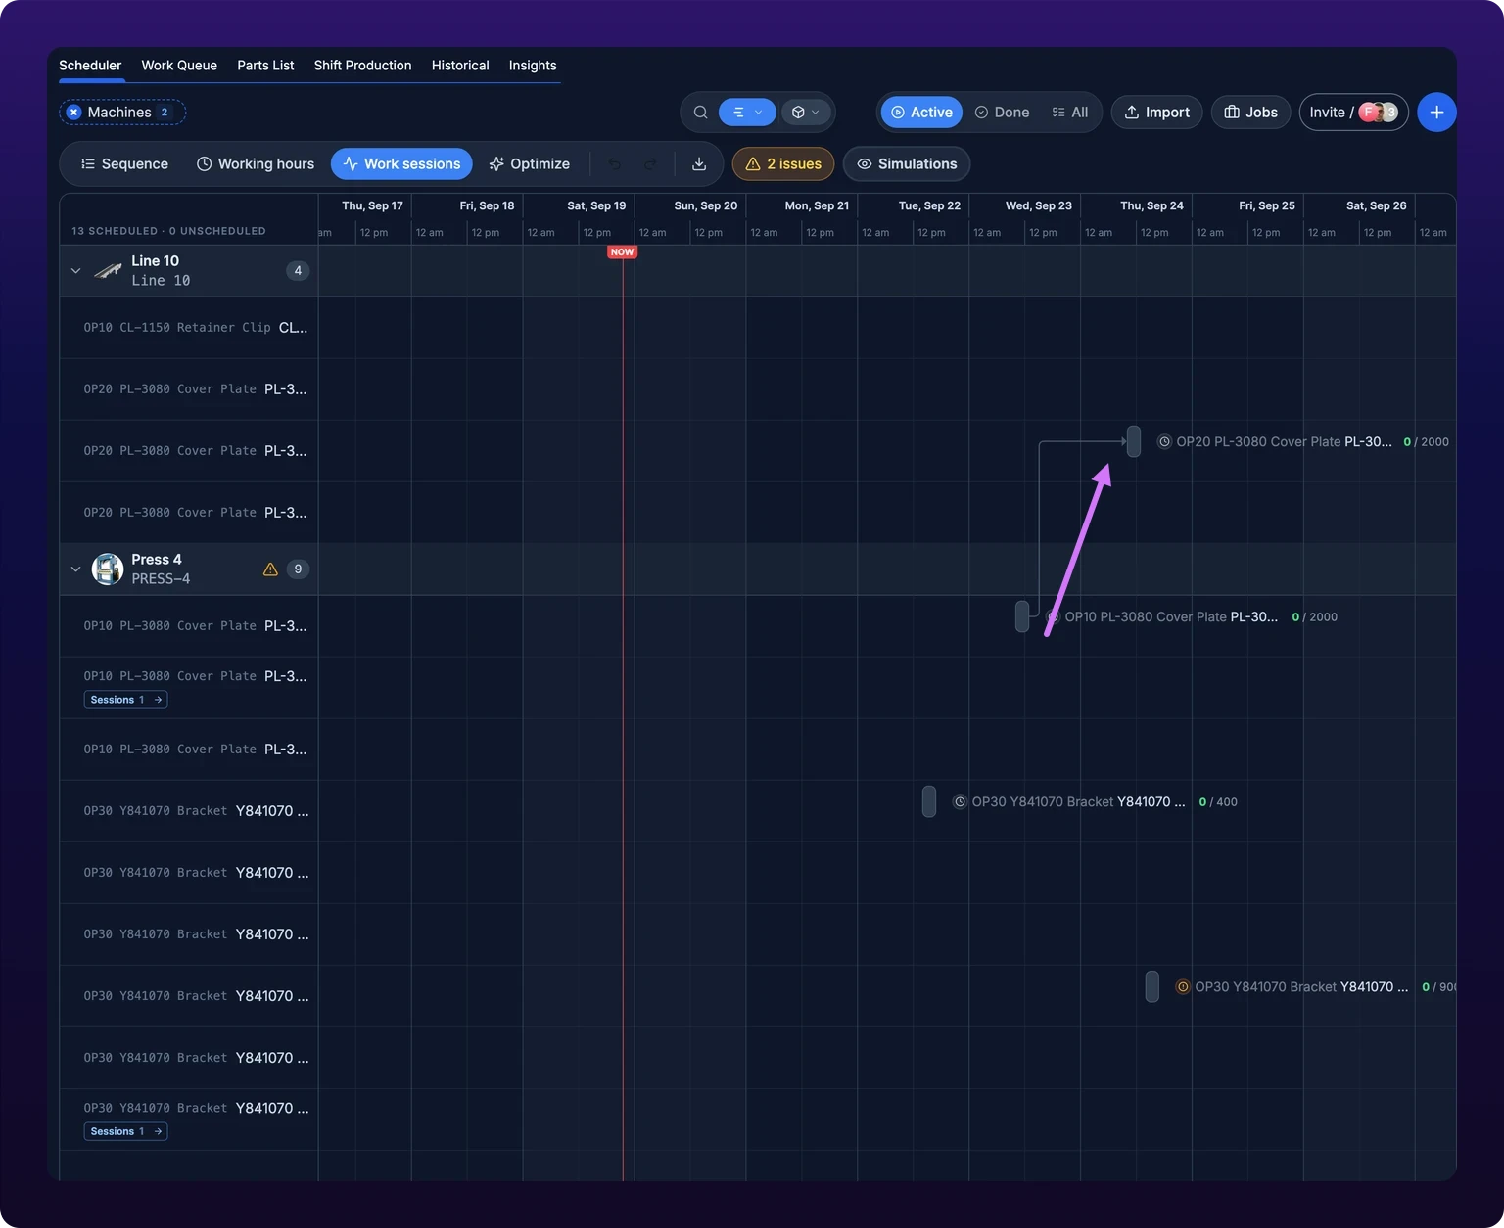Image resolution: width=1504 pixels, height=1228 pixels.
Task: Click the Press 4 count badge 9
Action: [x=298, y=569]
